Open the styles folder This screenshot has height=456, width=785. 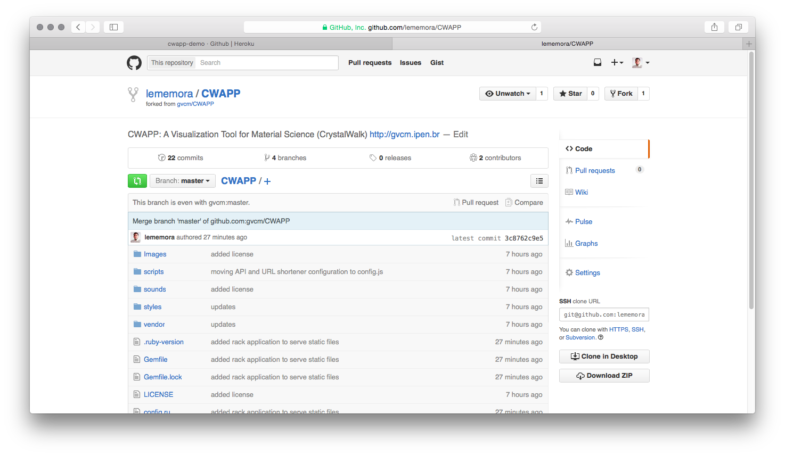point(152,307)
